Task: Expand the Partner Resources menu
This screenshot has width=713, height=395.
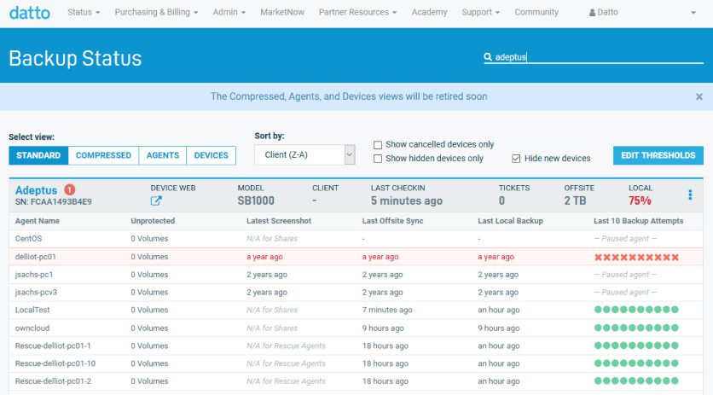Action: coord(358,12)
